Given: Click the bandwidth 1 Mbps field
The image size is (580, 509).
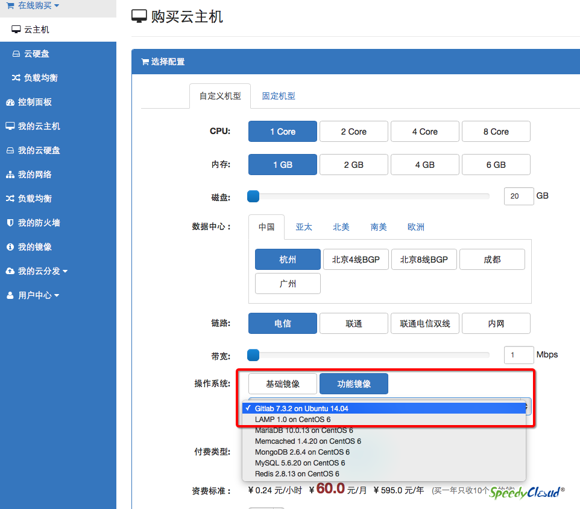Looking at the screenshot, I should [x=519, y=355].
